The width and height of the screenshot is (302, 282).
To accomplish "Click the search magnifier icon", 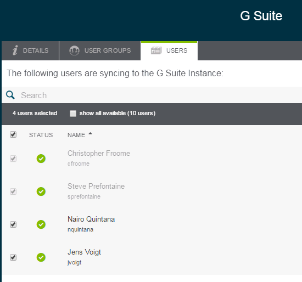I will pyautogui.click(x=10, y=95).
